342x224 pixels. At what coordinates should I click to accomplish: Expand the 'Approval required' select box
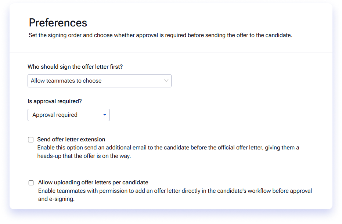tap(69, 115)
